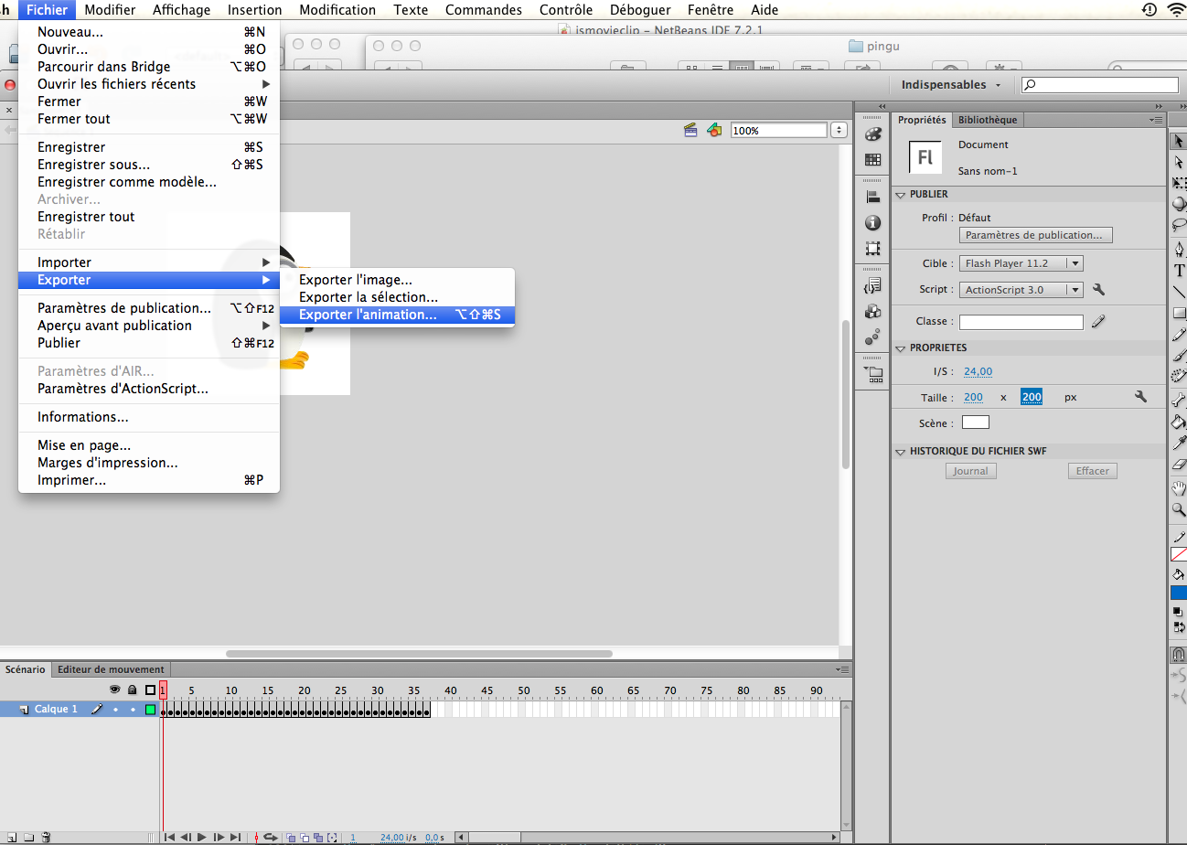The image size is (1187, 845).
Task: Open the Swatches panel icon
Action: click(872, 157)
